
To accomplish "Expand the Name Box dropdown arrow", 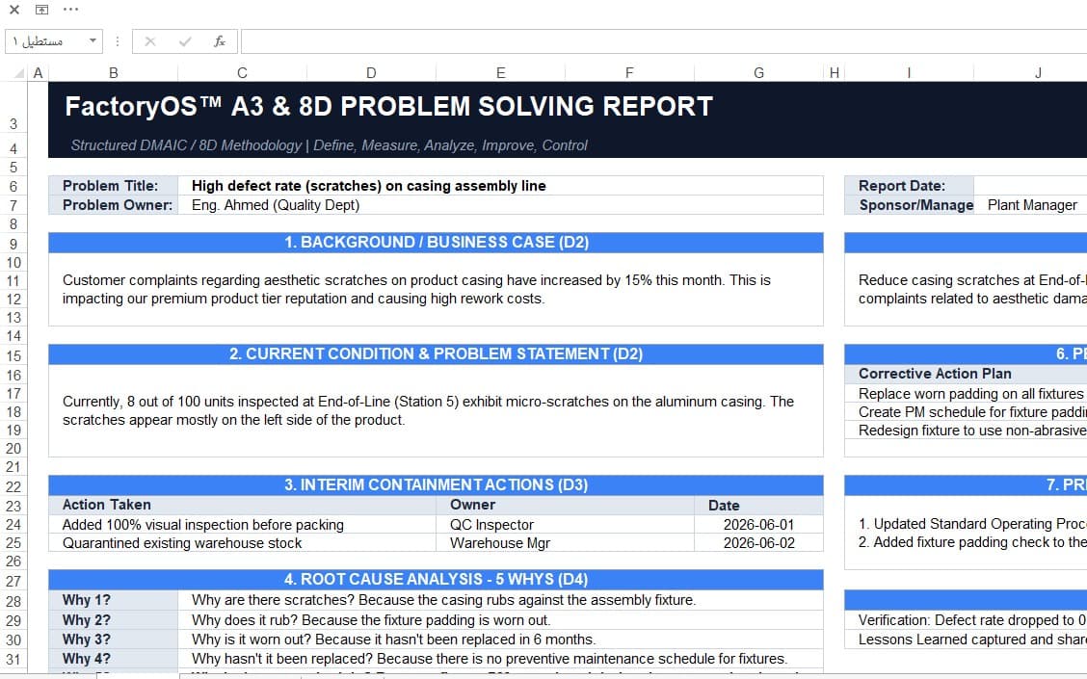I will point(93,40).
